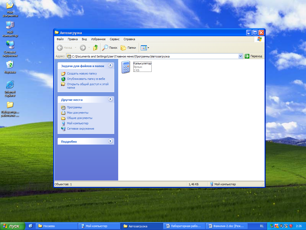306x230 pixels.
Task: Click the Общие документы folder icon in sidebar
Action: pyautogui.click(x=63, y=118)
